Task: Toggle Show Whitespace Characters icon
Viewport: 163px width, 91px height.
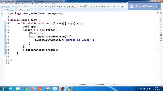Action: click(x=97, y=7)
